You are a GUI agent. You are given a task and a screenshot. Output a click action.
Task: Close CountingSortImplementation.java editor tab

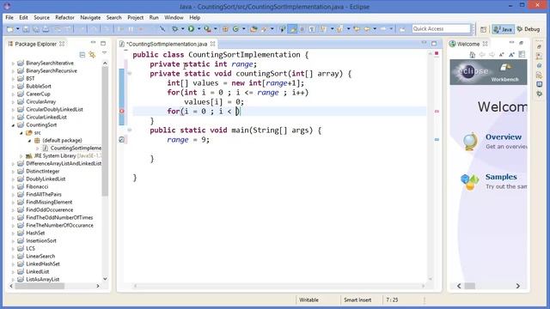click(212, 44)
